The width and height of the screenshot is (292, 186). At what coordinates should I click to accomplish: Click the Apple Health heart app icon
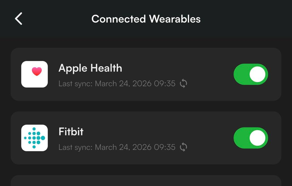(35, 74)
